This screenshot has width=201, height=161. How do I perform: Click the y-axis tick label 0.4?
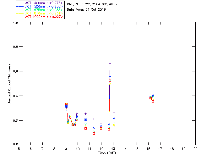[15, 96]
